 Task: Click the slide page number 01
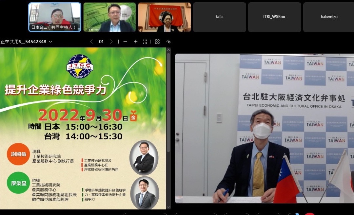101,42
